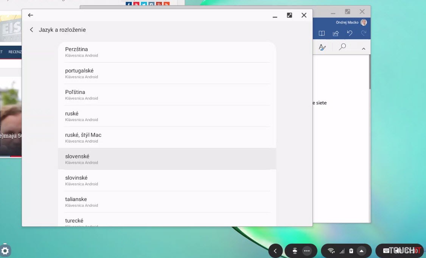Expand the system tray up arrow
The height and width of the screenshot is (258, 426).
[x=361, y=251]
